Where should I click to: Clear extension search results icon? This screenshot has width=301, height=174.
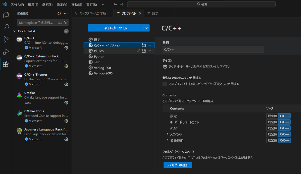[x=60, y=22]
